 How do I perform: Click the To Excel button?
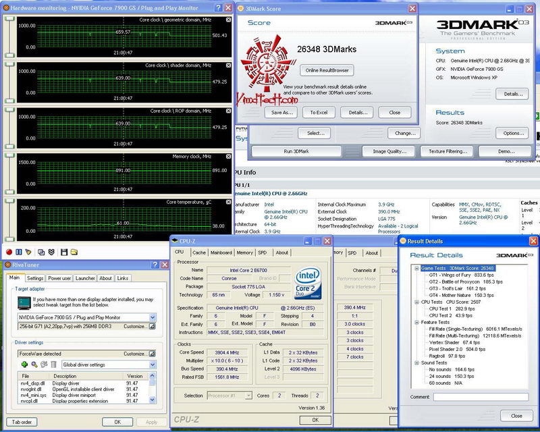point(319,112)
